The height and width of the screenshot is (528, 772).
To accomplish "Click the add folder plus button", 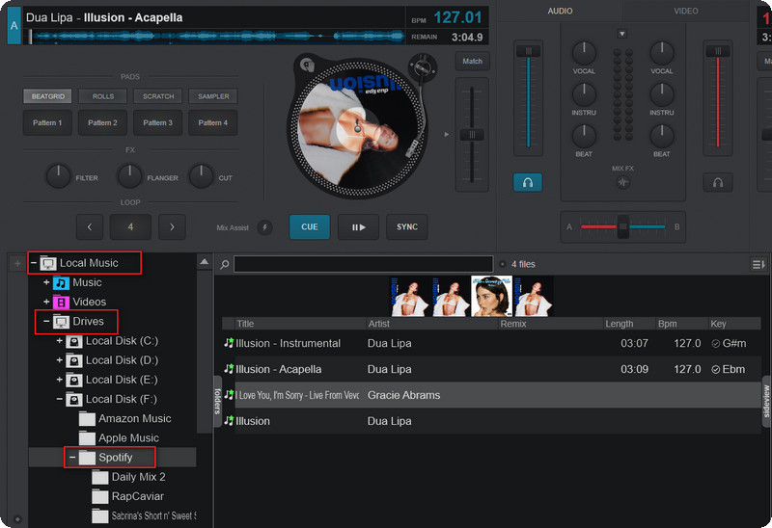I will pyautogui.click(x=17, y=263).
